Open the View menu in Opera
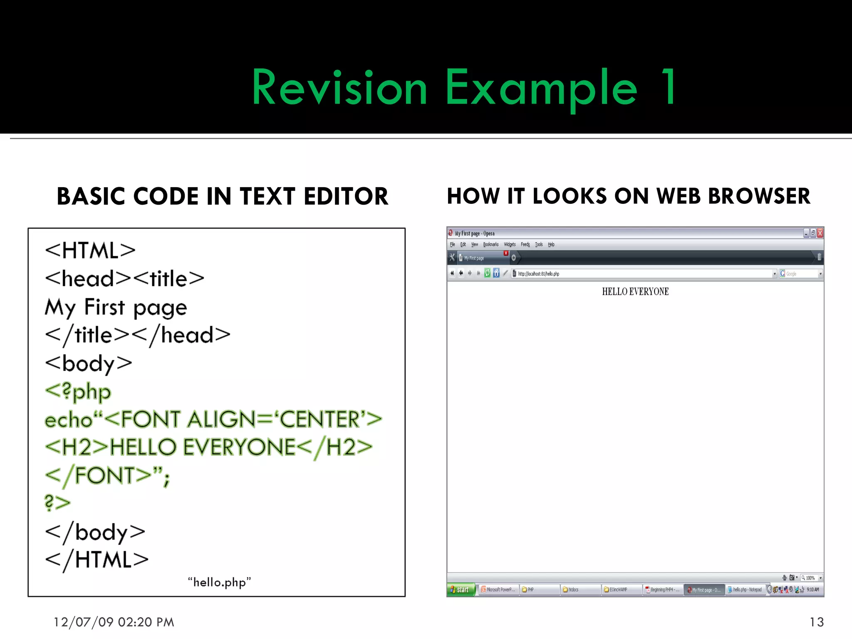The height and width of the screenshot is (639, 852). [475, 245]
